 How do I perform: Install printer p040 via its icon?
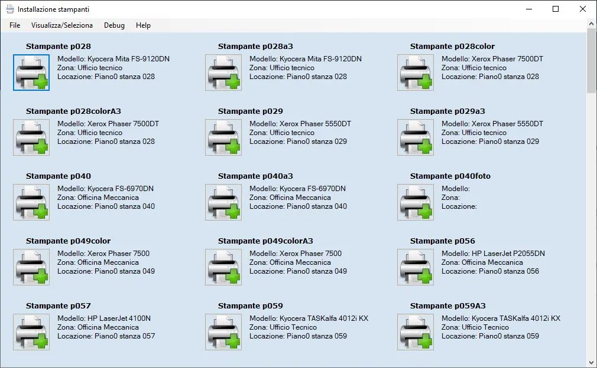point(31,202)
